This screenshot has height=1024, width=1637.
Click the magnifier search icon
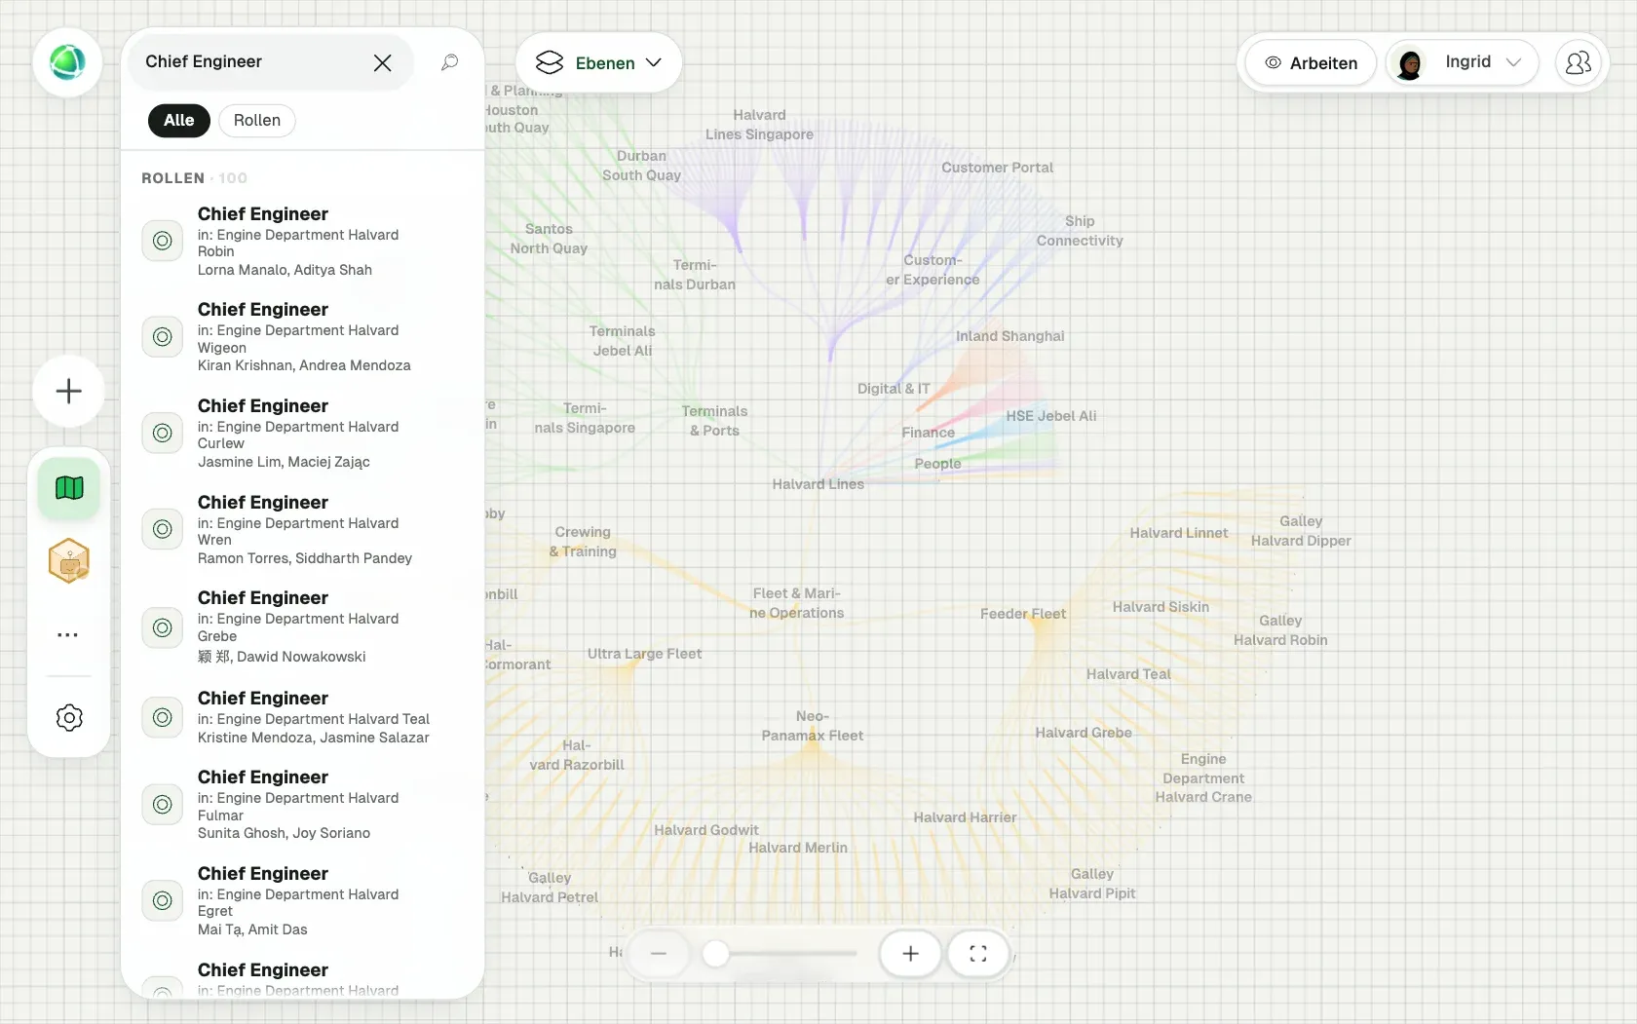point(449,62)
